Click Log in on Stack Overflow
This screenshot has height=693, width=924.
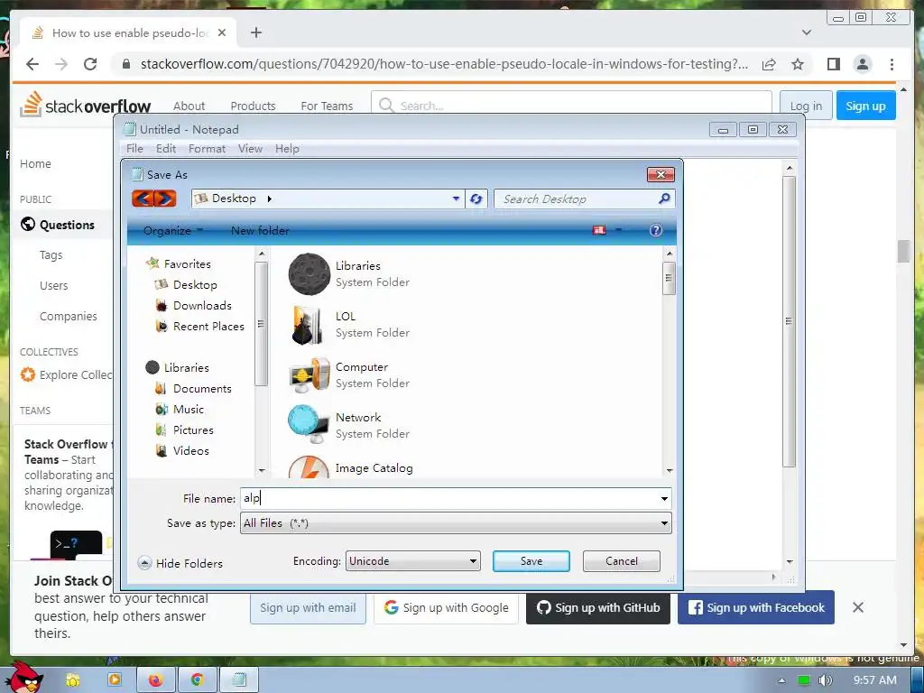pos(806,106)
